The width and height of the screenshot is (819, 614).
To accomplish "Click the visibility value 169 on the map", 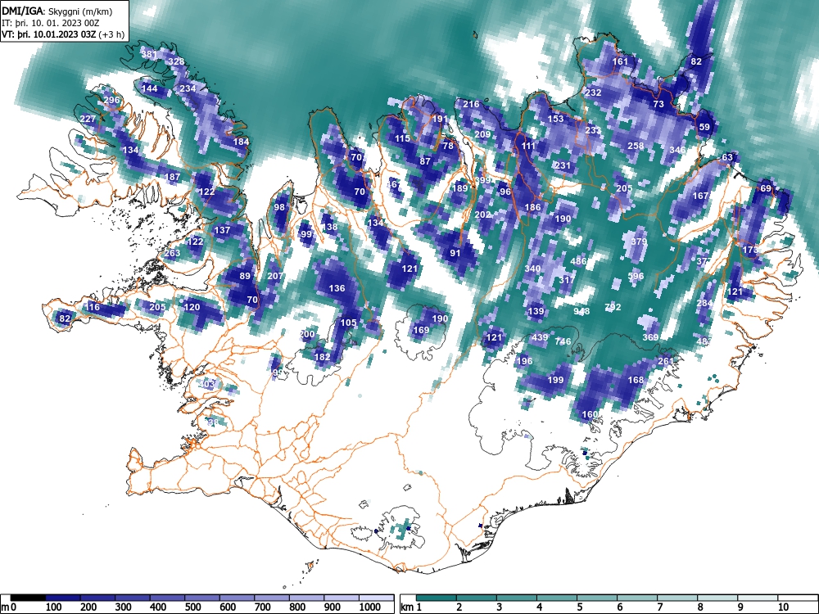I will pos(421,330).
